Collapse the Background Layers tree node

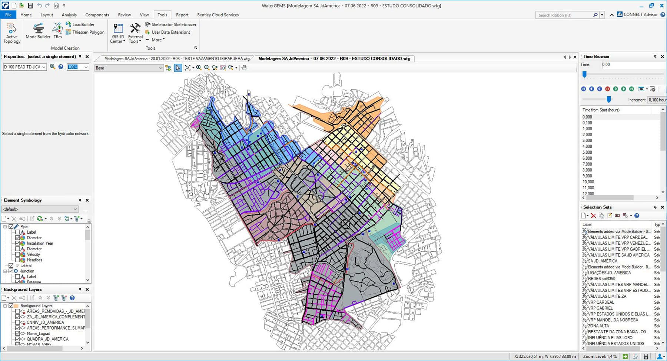click(5, 306)
